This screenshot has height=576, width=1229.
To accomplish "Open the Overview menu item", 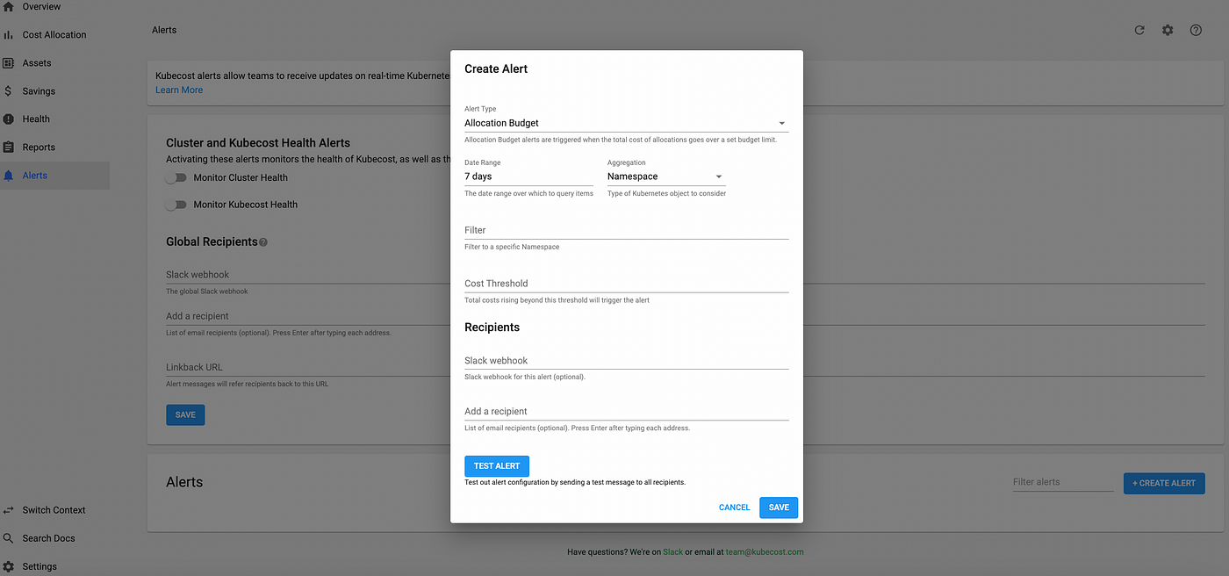I will coord(41,6).
